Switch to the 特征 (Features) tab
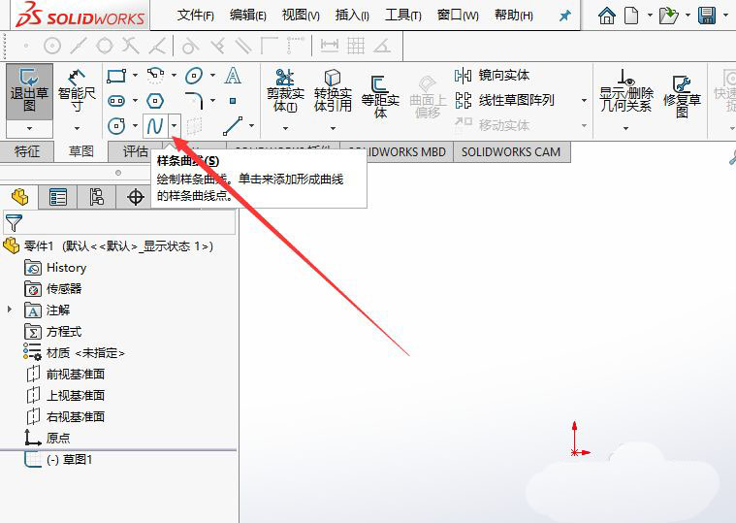736x523 pixels. click(x=27, y=151)
